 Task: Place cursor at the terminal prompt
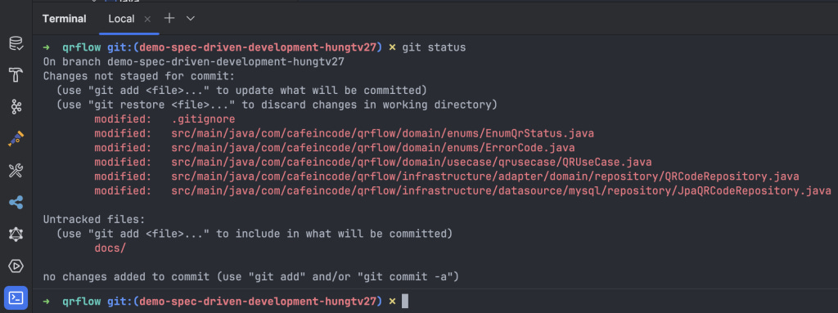tap(404, 302)
